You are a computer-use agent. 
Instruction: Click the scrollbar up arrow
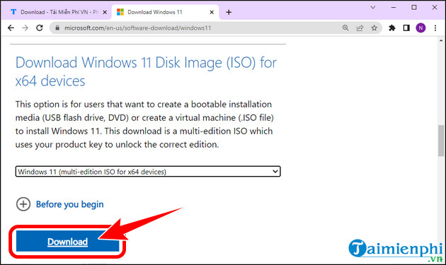point(441,41)
